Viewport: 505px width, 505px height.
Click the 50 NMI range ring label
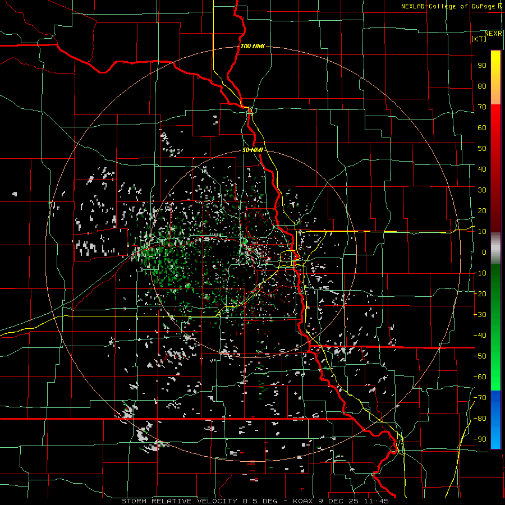coord(253,150)
